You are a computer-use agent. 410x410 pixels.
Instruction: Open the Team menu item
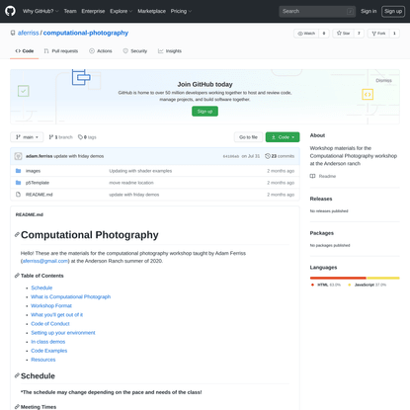[x=70, y=11]
